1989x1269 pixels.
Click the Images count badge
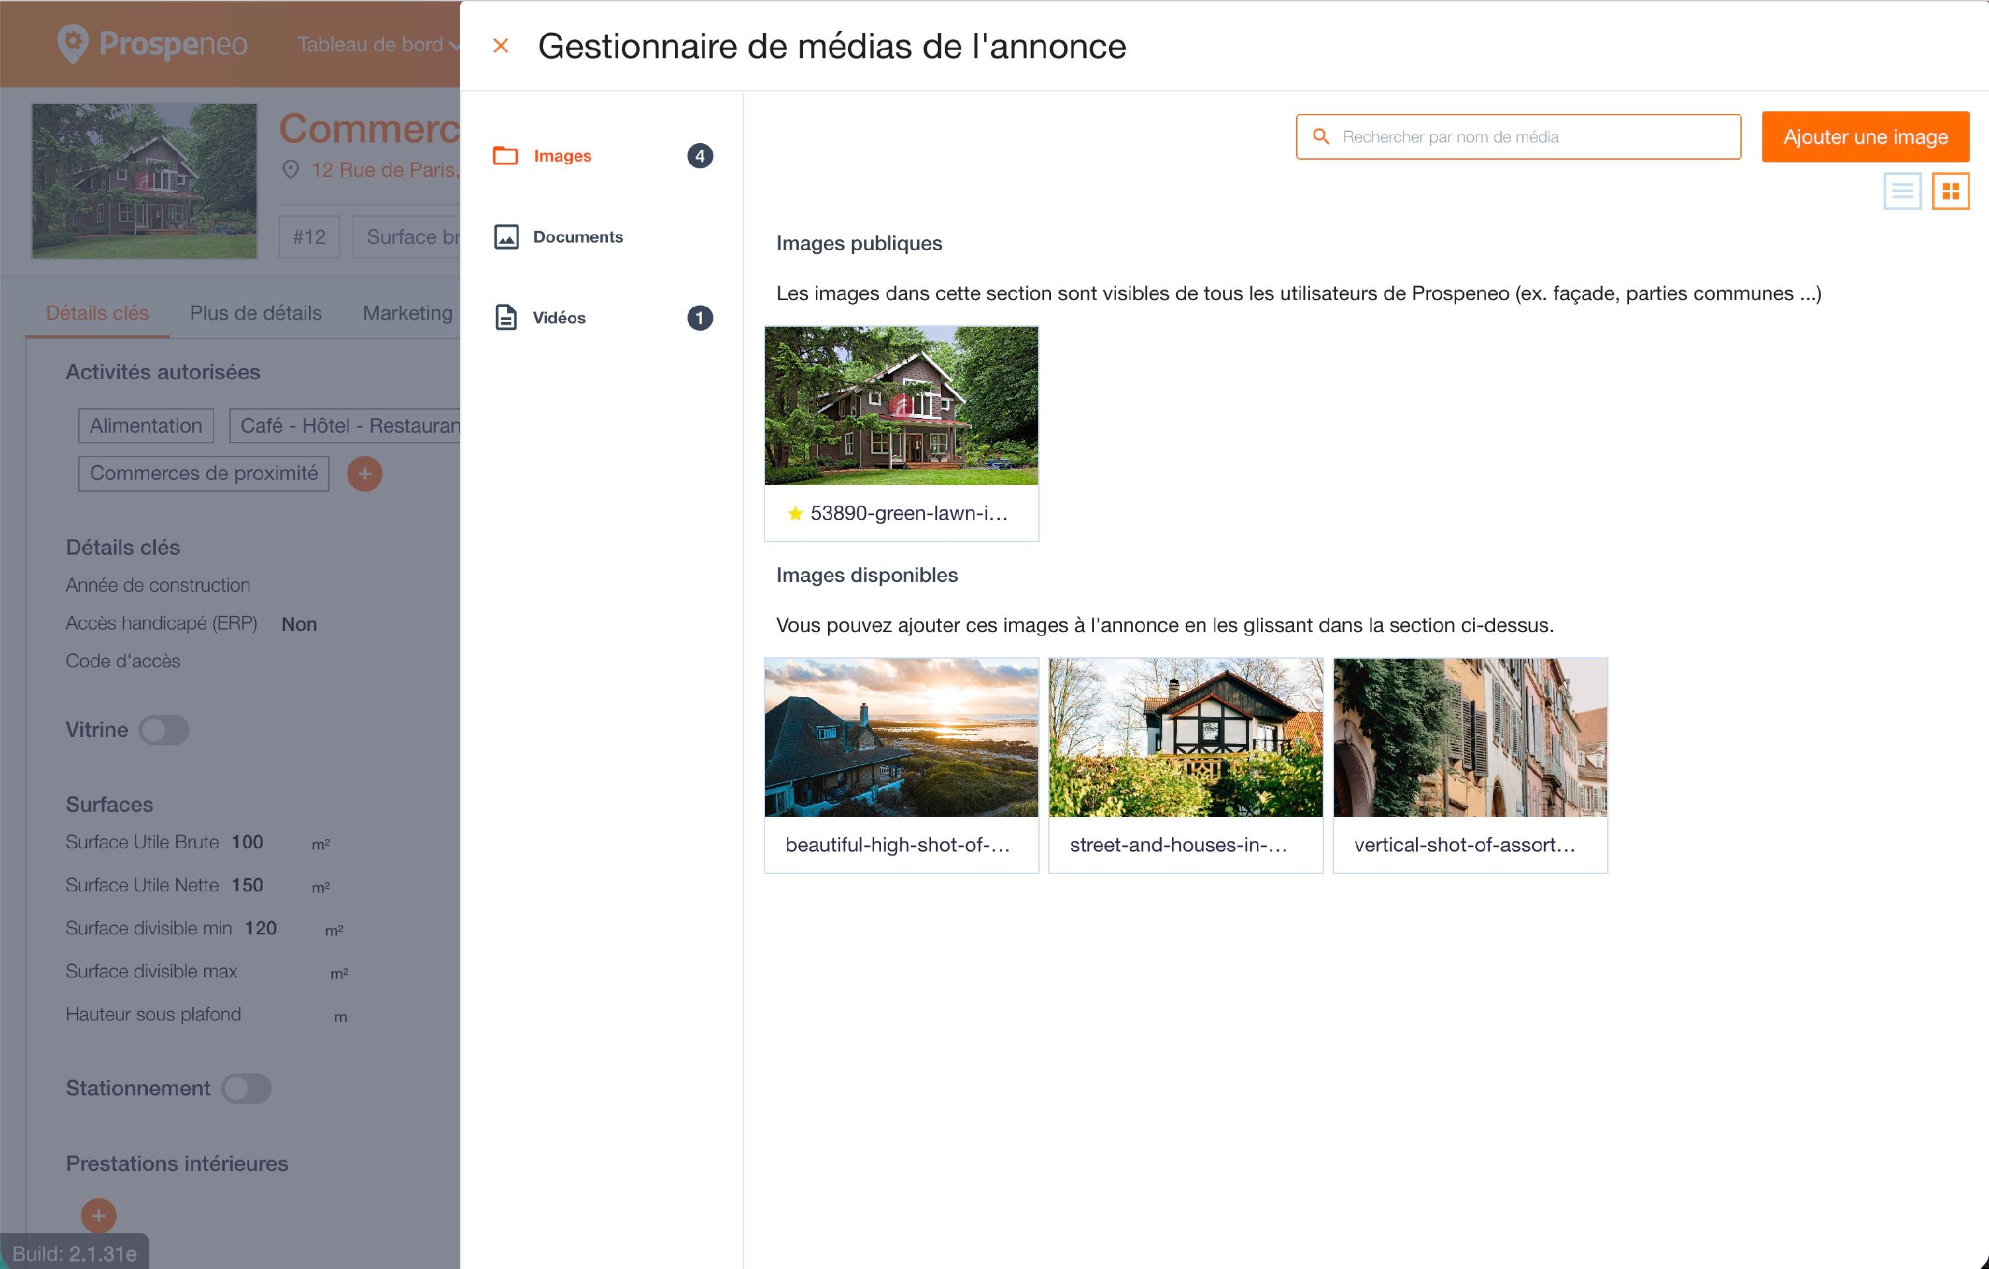click(x=700, y=156)
